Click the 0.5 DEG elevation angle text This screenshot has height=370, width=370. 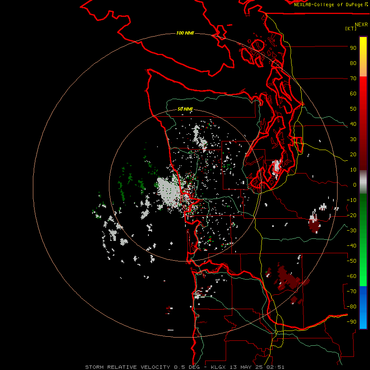coord(187,367)
